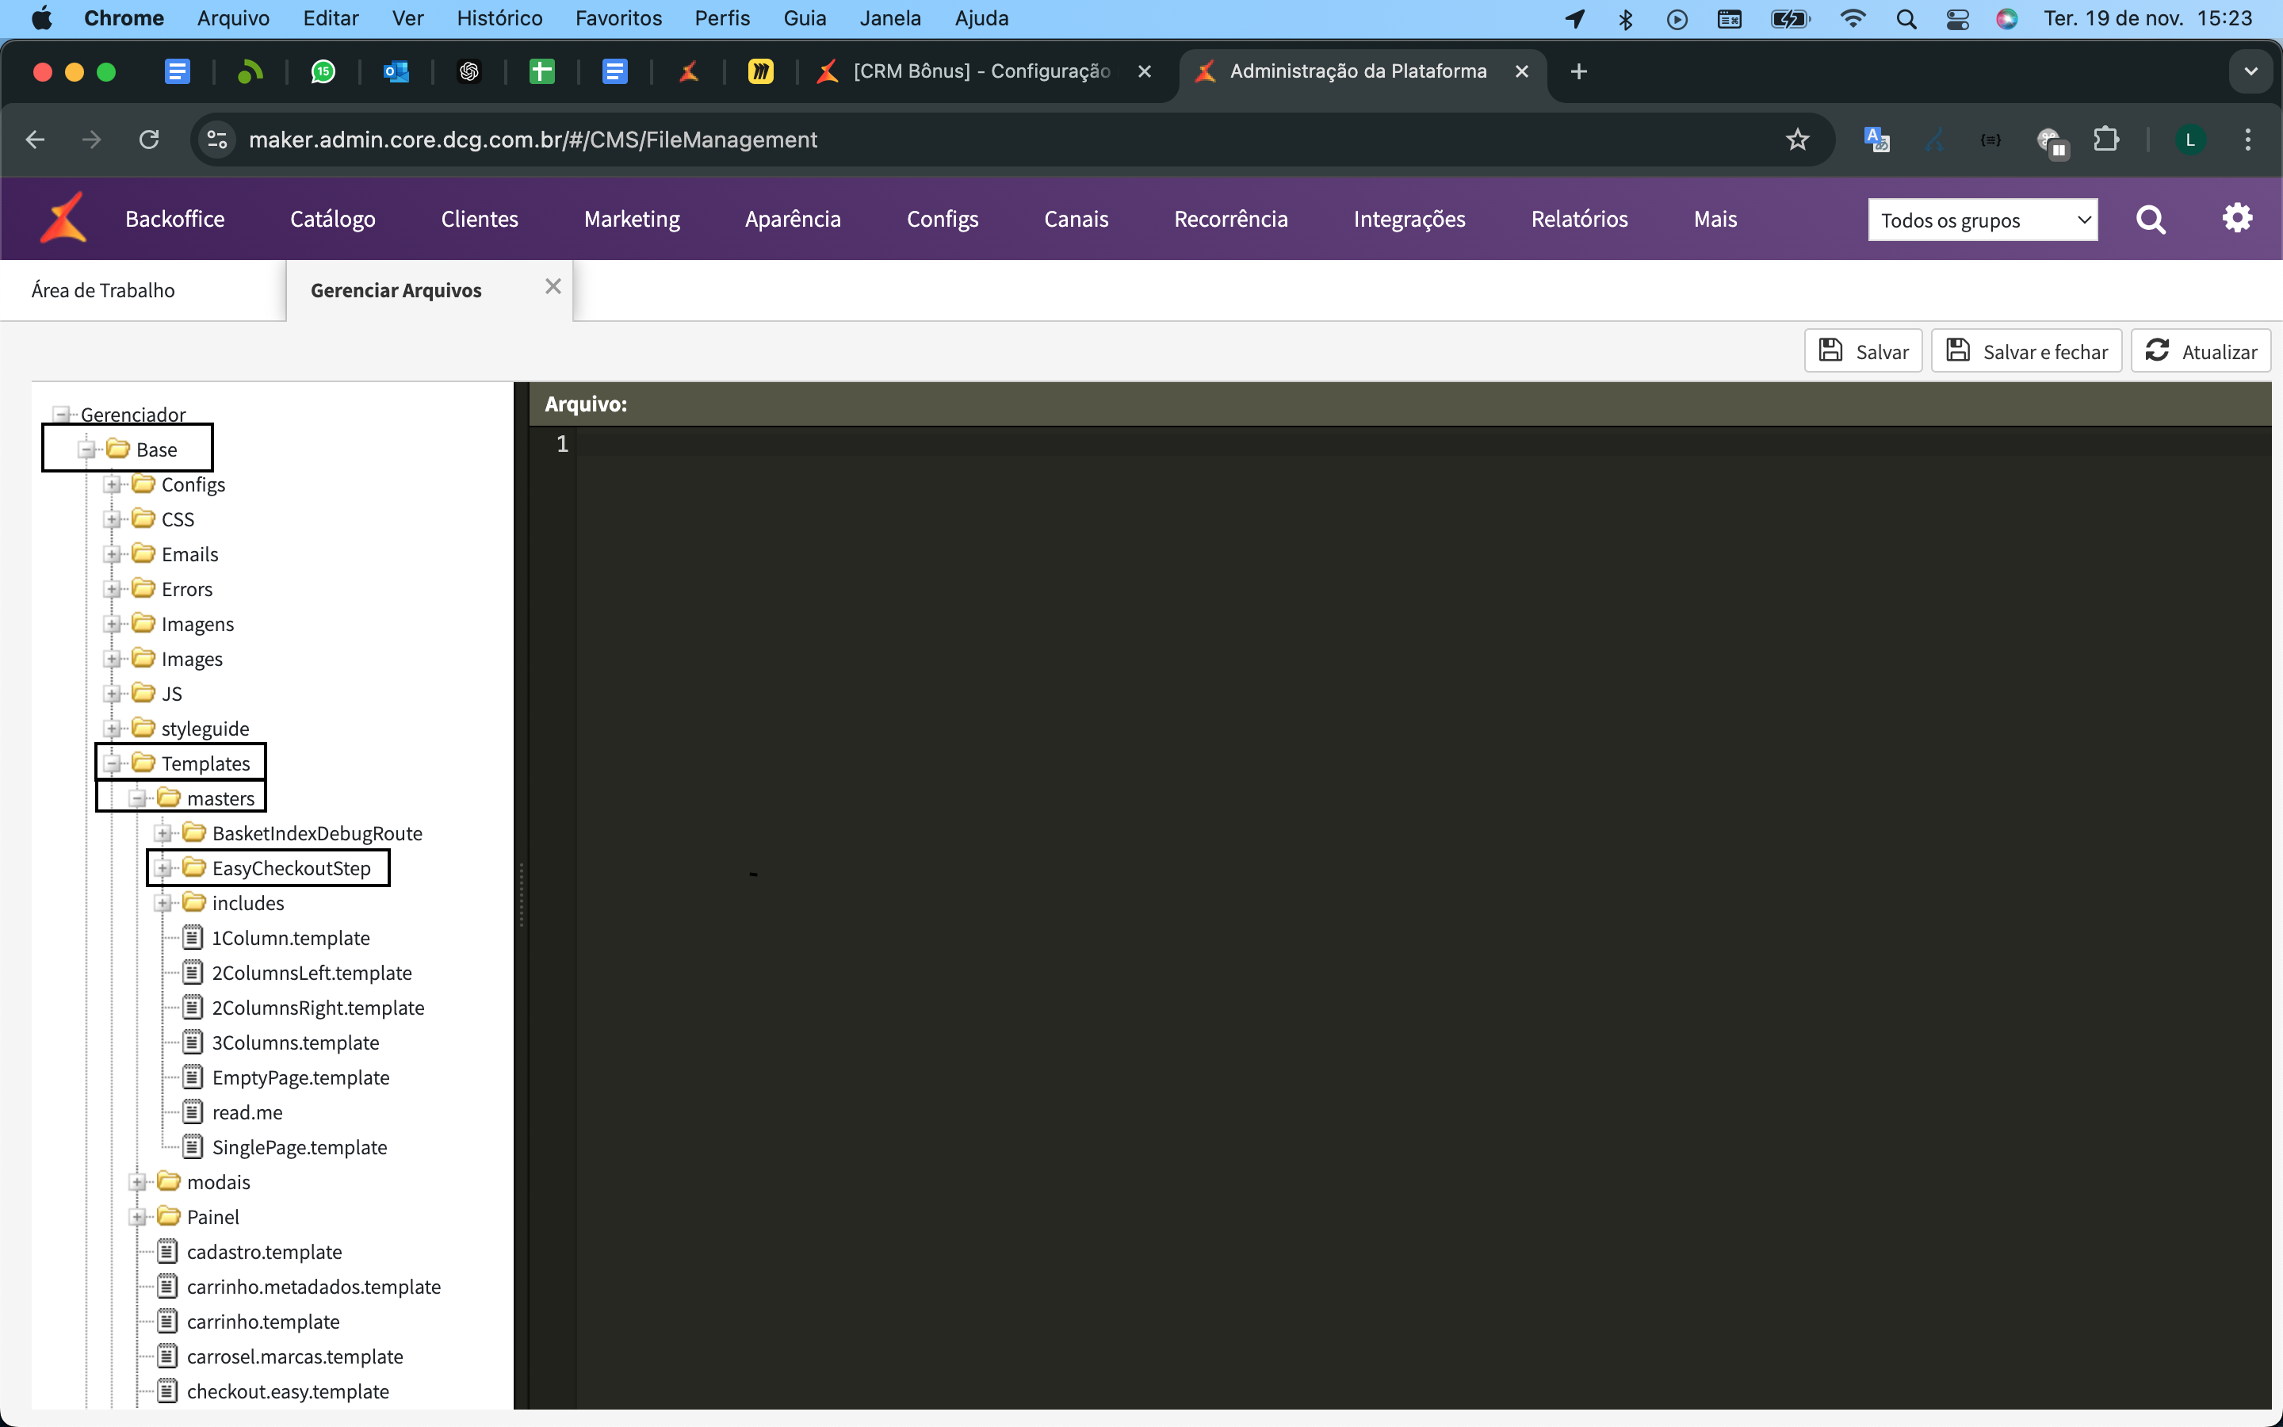This screenshot has height=1427, width=2283.
Task: Click the platform logo in the purple header
Action: pyautogui.click(x=63, y=218)
